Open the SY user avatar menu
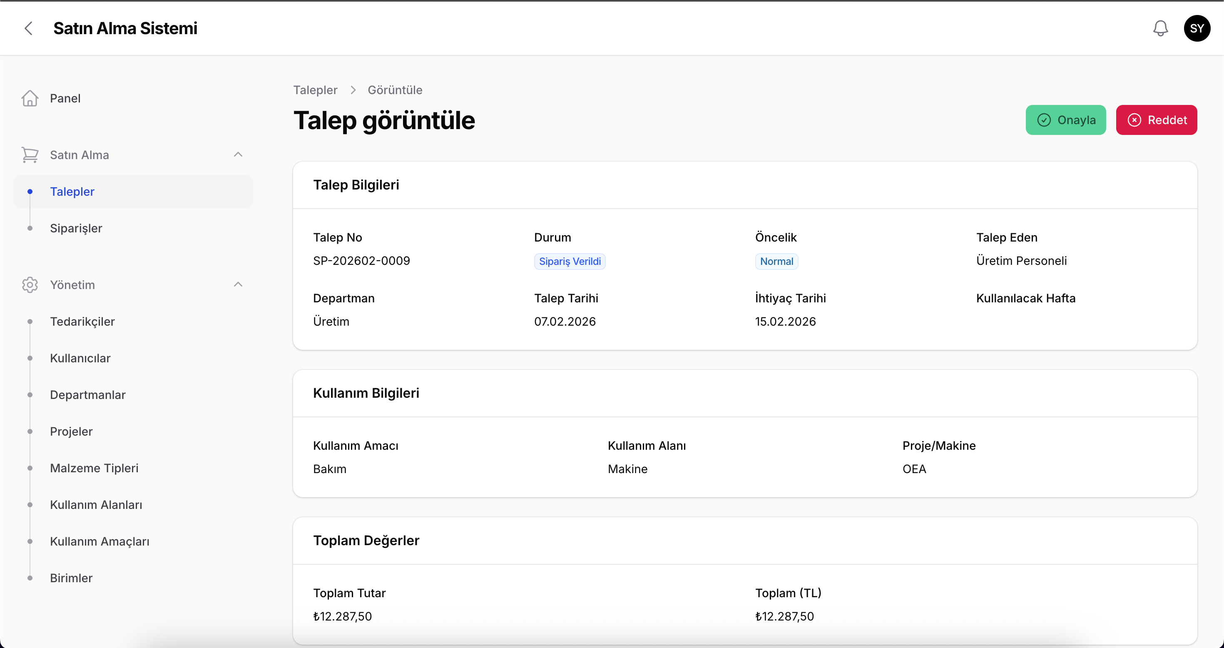 [1196, 28]
